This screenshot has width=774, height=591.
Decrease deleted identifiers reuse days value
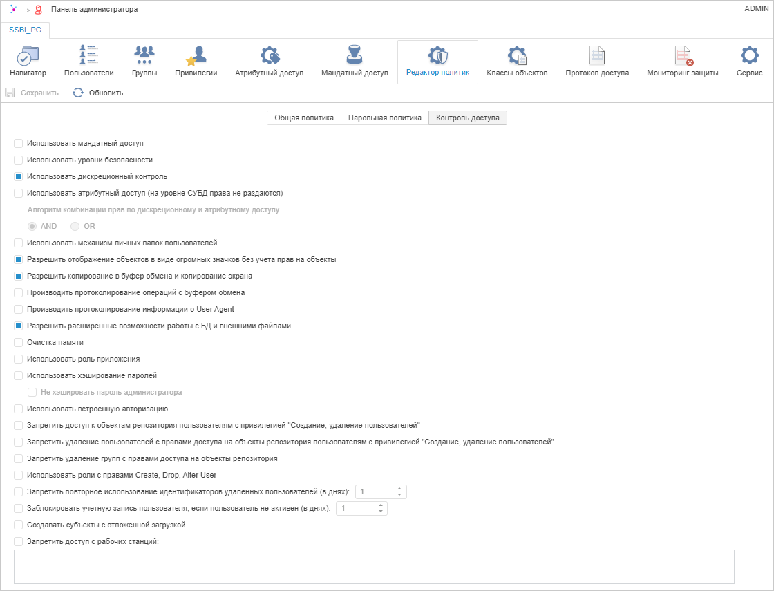[x=399, y=495]
